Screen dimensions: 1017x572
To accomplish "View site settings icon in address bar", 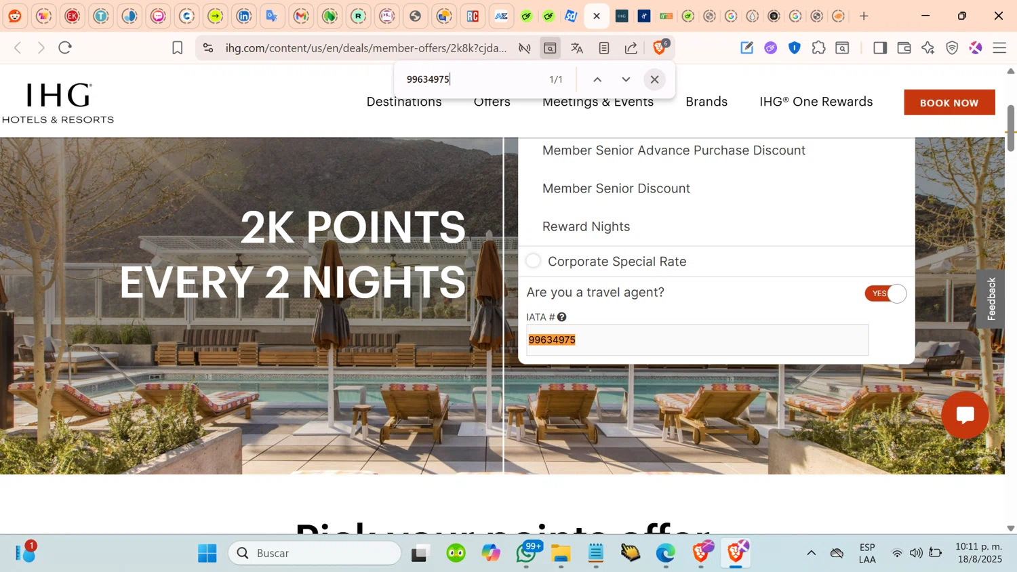I will pos(208,47).
